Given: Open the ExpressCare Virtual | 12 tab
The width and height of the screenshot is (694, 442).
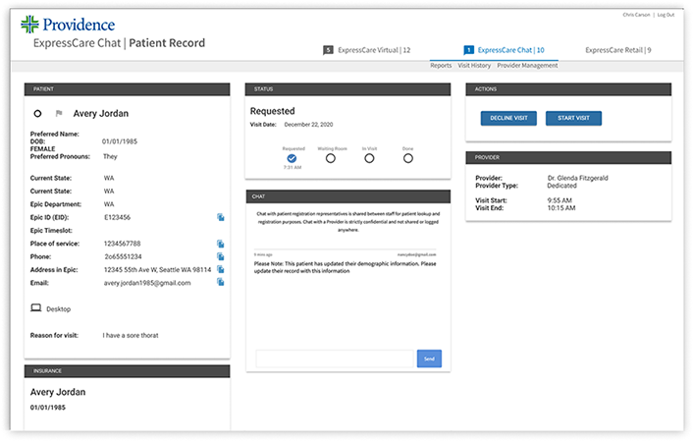Looking at the screenshot, I should click(x=374, y=50).
